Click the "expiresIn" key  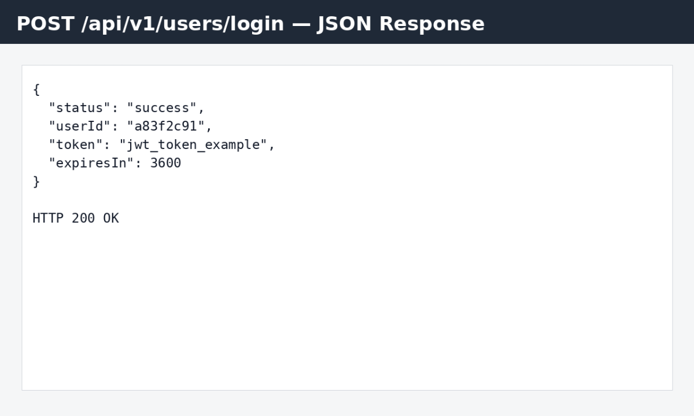tap(91, 164)
